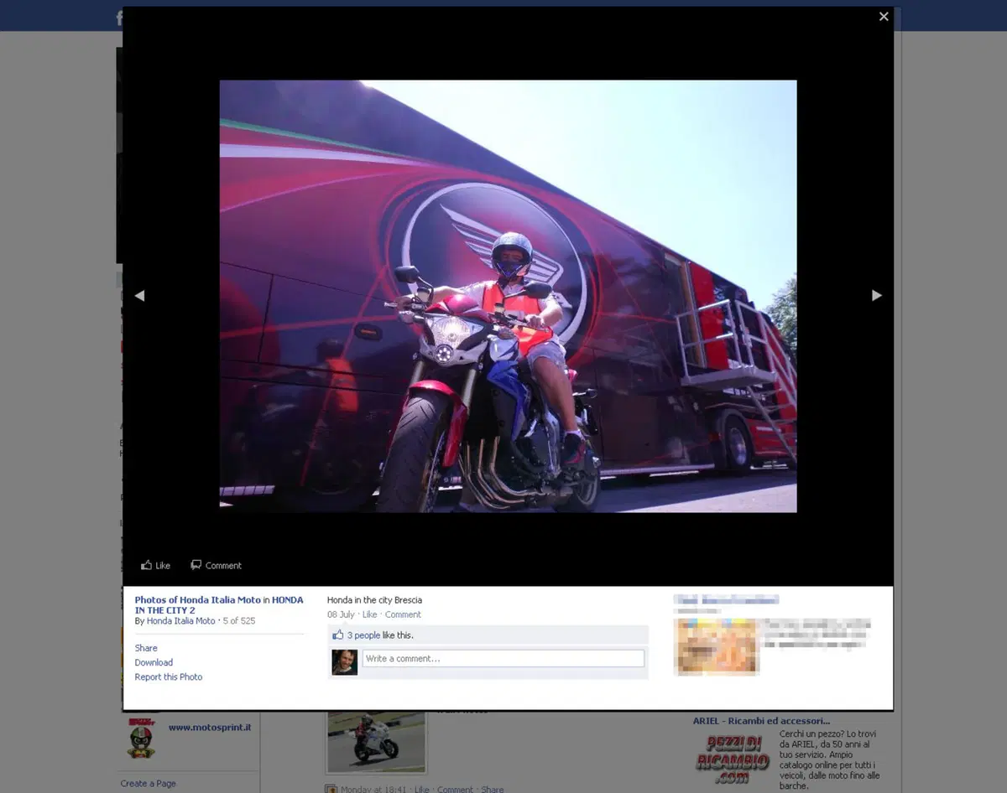The image size is (1007, 793).
Task: Like the Monday 18:41 background post
Action: (x=421, y=790)
